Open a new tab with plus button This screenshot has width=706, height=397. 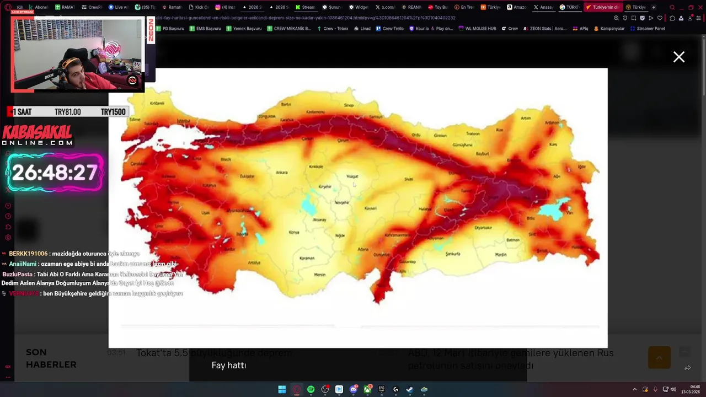click(654, 7)
